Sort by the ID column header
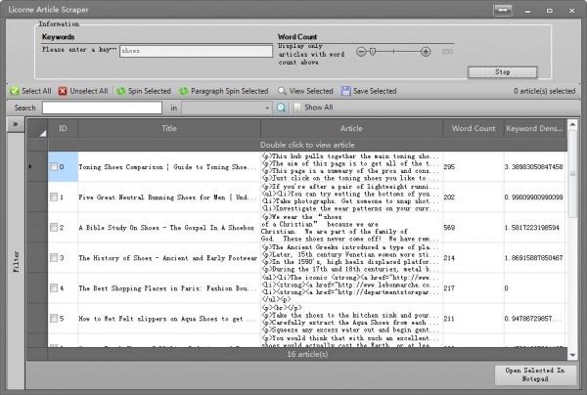 [63, 128]
